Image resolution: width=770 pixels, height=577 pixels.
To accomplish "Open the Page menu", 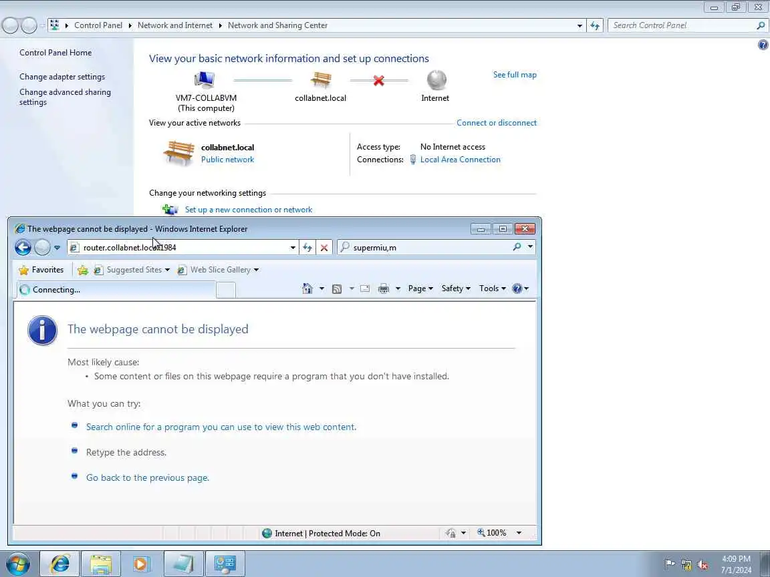I will [420, 288].
